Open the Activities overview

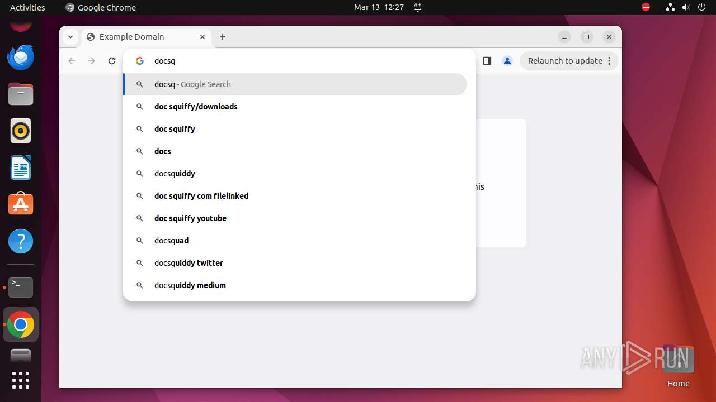pos(27,7)
